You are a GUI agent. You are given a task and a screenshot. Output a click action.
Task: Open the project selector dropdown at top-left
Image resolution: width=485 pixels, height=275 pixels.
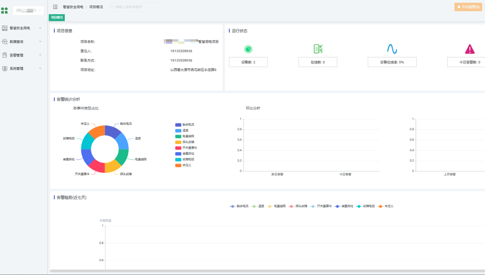[28, 10]
